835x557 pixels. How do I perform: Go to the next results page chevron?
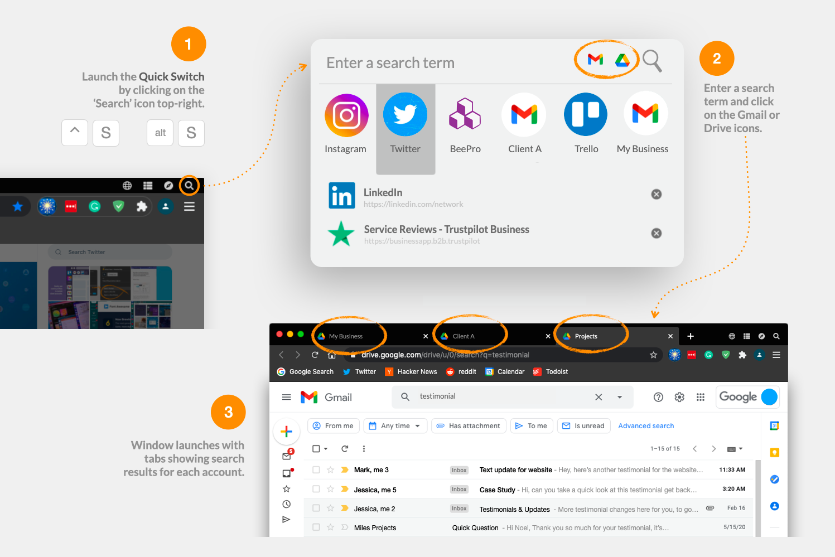click(713, 449)
